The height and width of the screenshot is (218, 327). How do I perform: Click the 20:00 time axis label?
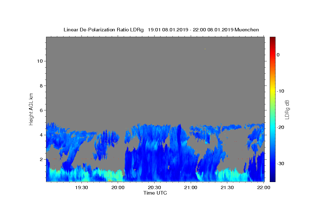pos(118,188)
